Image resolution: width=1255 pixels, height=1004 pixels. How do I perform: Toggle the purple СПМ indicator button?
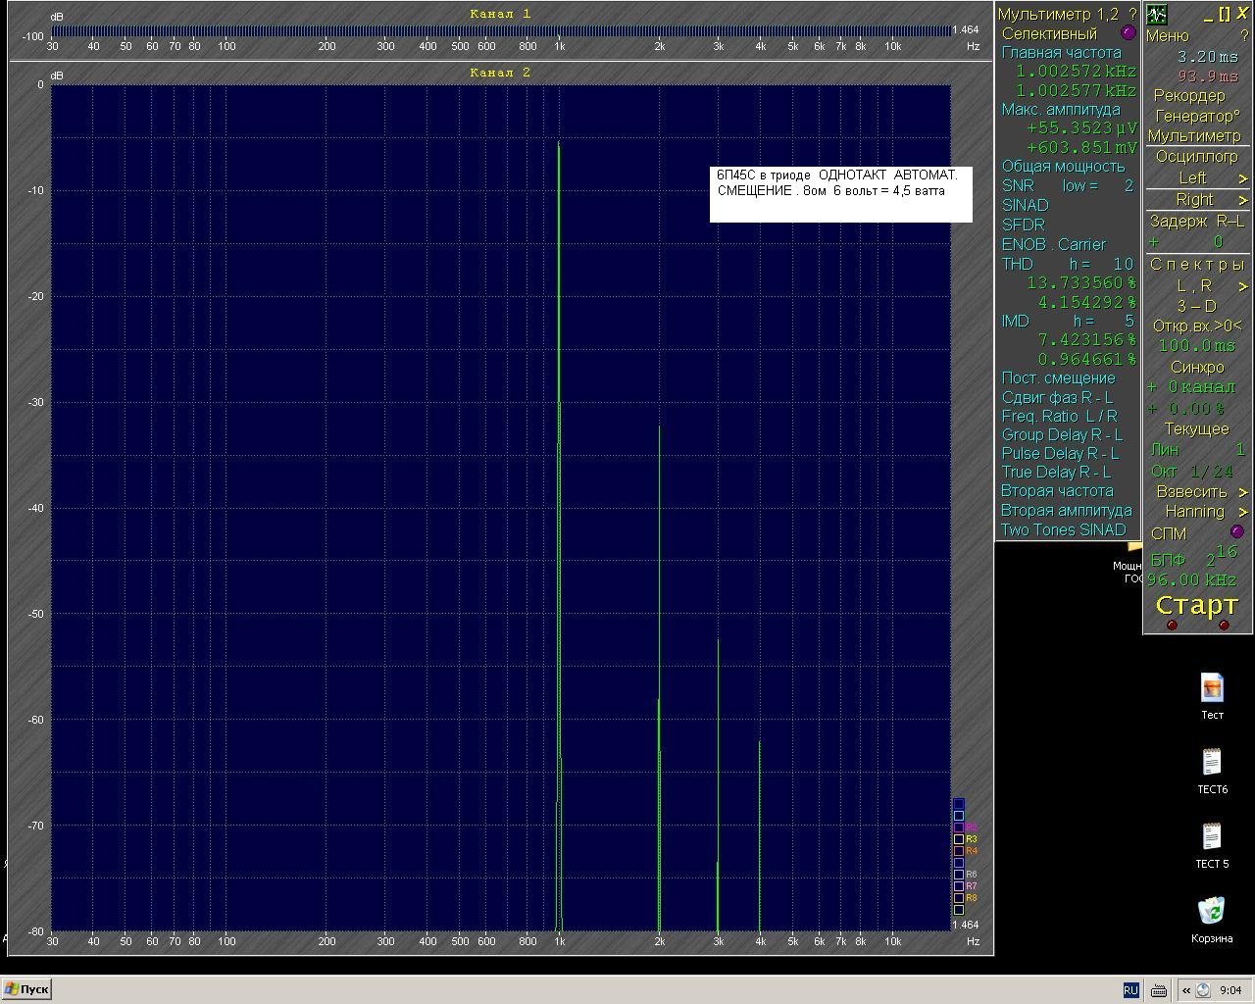pos(1236,532)
